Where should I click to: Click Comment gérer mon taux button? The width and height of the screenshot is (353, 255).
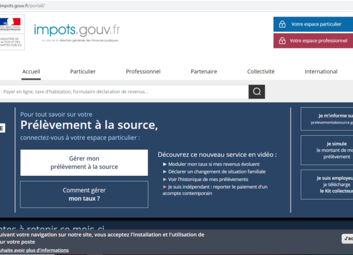pyautogui.click(x=84, y=194)
